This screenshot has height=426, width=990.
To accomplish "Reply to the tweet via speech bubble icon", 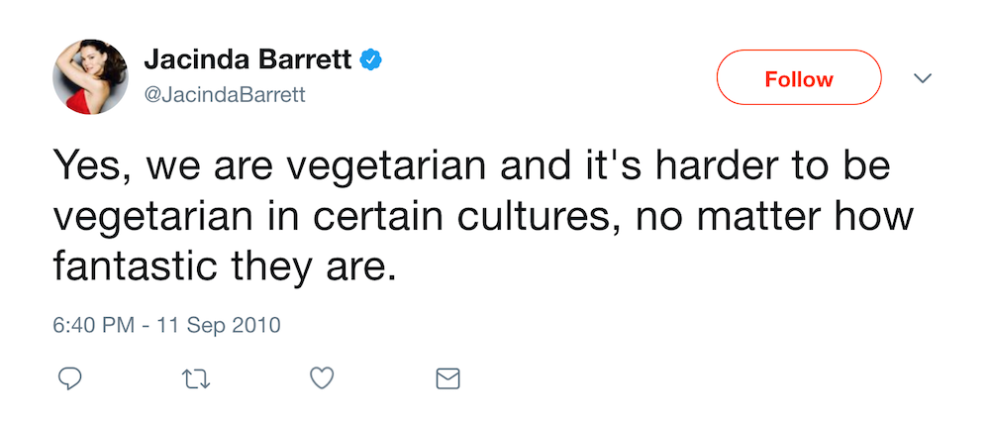I will (69, 378).
